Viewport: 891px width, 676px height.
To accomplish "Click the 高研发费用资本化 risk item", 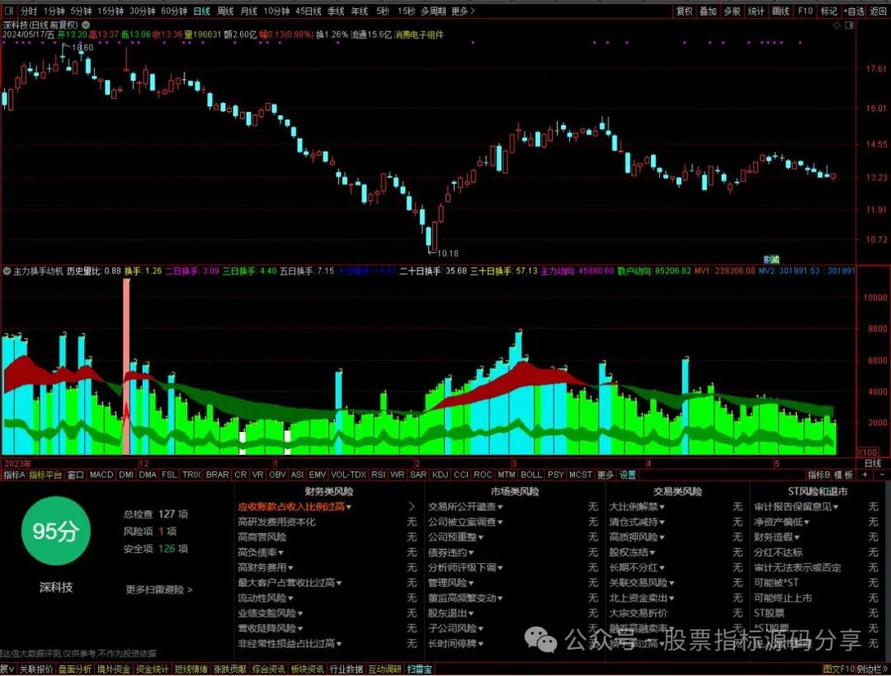I will pos(276,522).
